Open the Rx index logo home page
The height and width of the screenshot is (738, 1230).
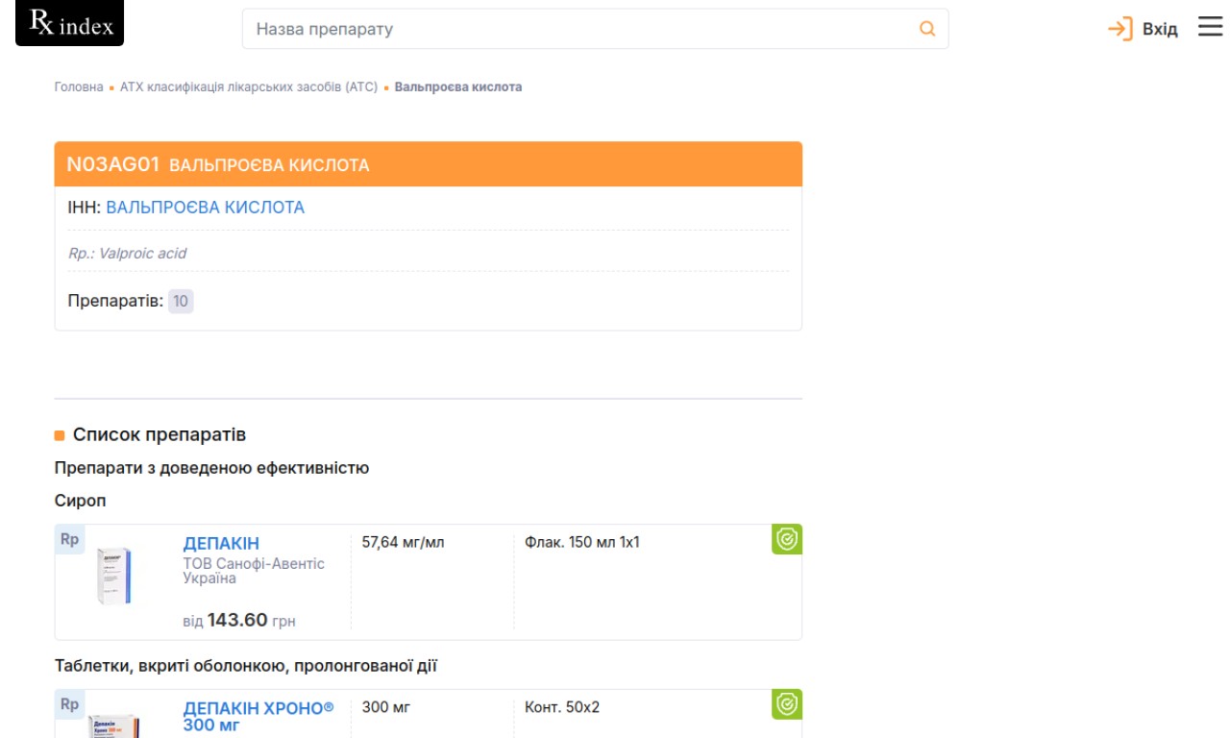click(x=70, y=23)
